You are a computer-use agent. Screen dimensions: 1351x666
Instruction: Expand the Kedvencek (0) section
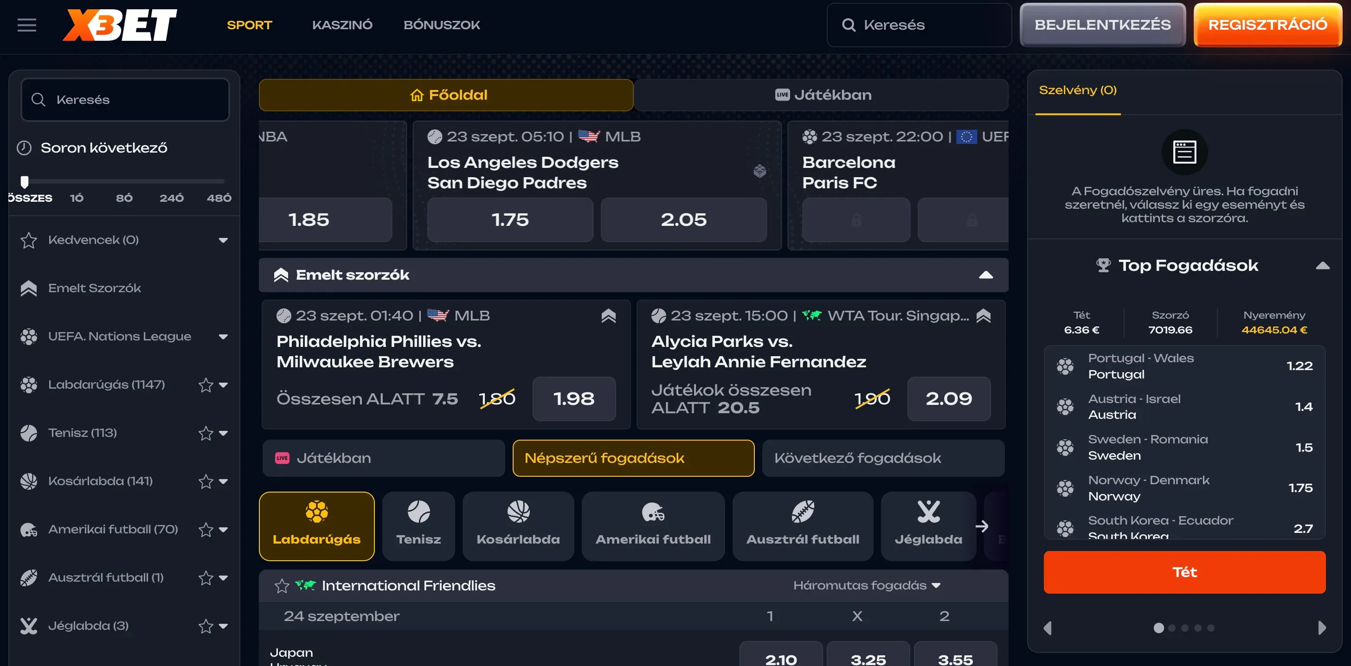point(224,240)
